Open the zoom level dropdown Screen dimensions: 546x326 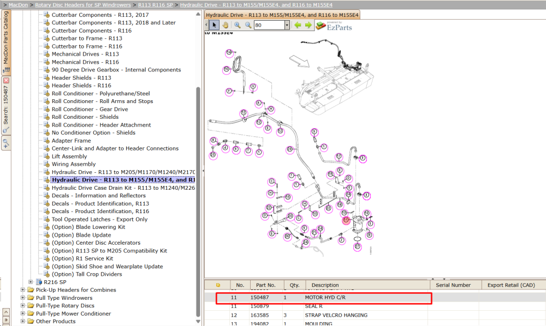tap(287, 25)
